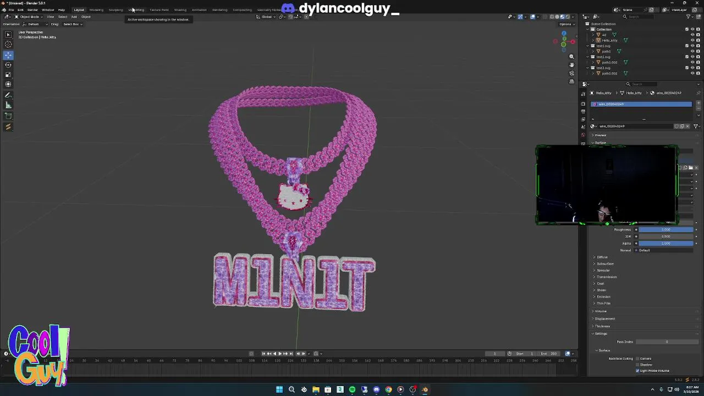Activate the Cursor tool

pyautogui.click(x=8, y=45)
